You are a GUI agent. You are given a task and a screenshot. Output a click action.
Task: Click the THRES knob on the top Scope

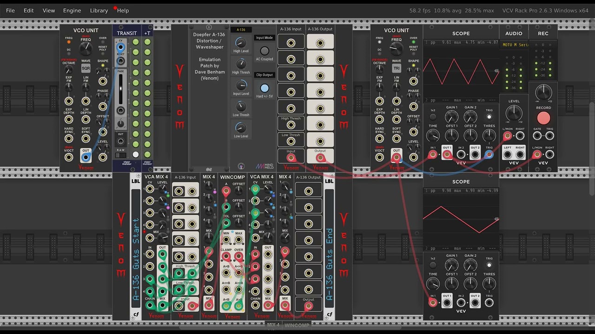[x=489, y=135]
